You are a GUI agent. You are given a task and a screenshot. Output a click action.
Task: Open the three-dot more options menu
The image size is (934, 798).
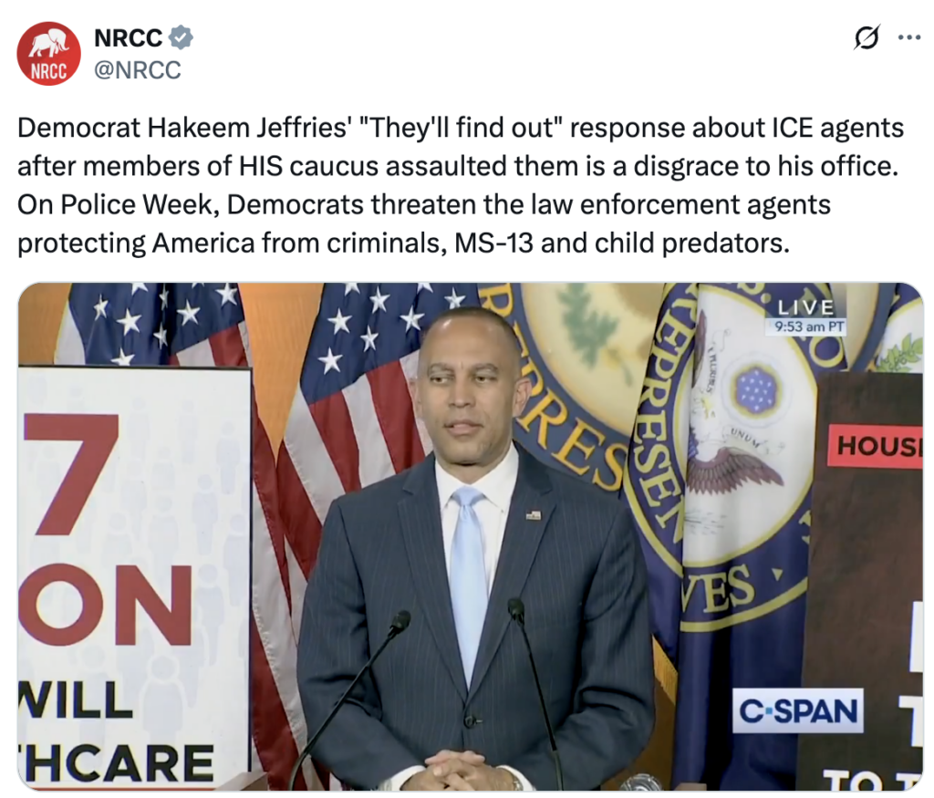coord(909,37)
